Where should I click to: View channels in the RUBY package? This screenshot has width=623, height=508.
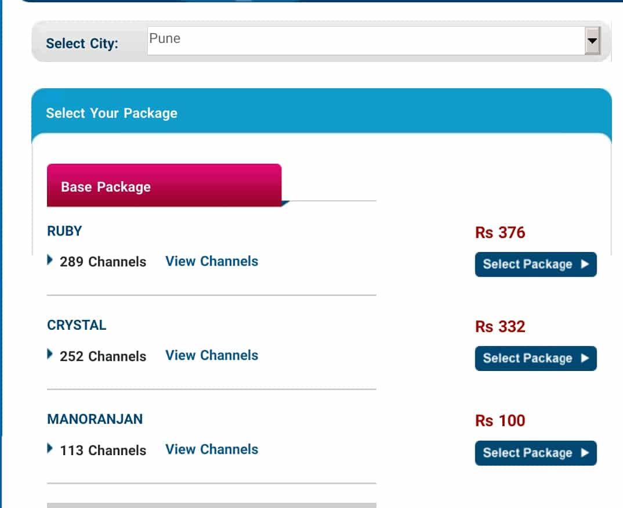212,261
